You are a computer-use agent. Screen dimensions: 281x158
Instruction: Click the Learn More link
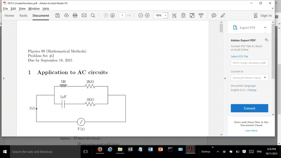pyautogui.click(x=251, y=131)
